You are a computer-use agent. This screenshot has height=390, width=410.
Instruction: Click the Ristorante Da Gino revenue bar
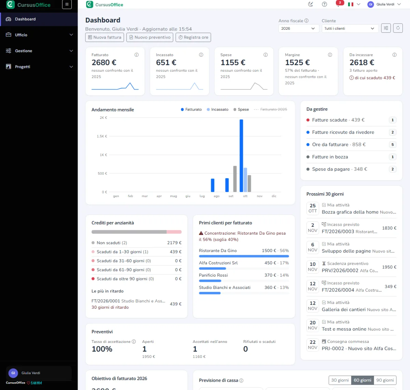pos(244,256)
